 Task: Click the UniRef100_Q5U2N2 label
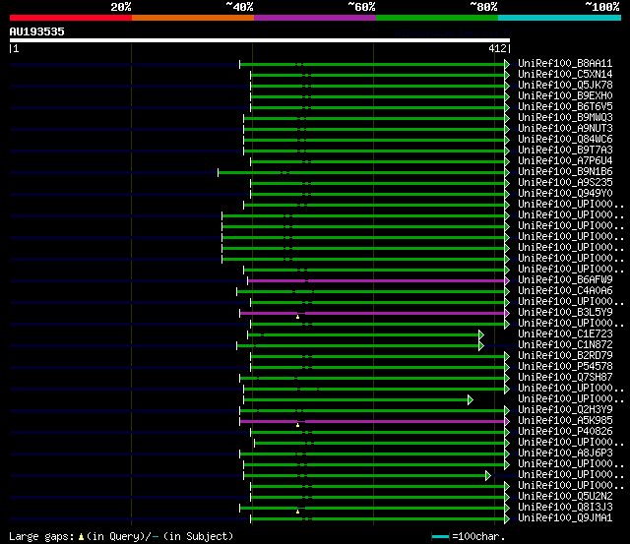pyautogui.click(x=565, y=497)
